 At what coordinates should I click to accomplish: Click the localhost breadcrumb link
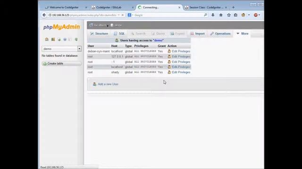point(100,25)
